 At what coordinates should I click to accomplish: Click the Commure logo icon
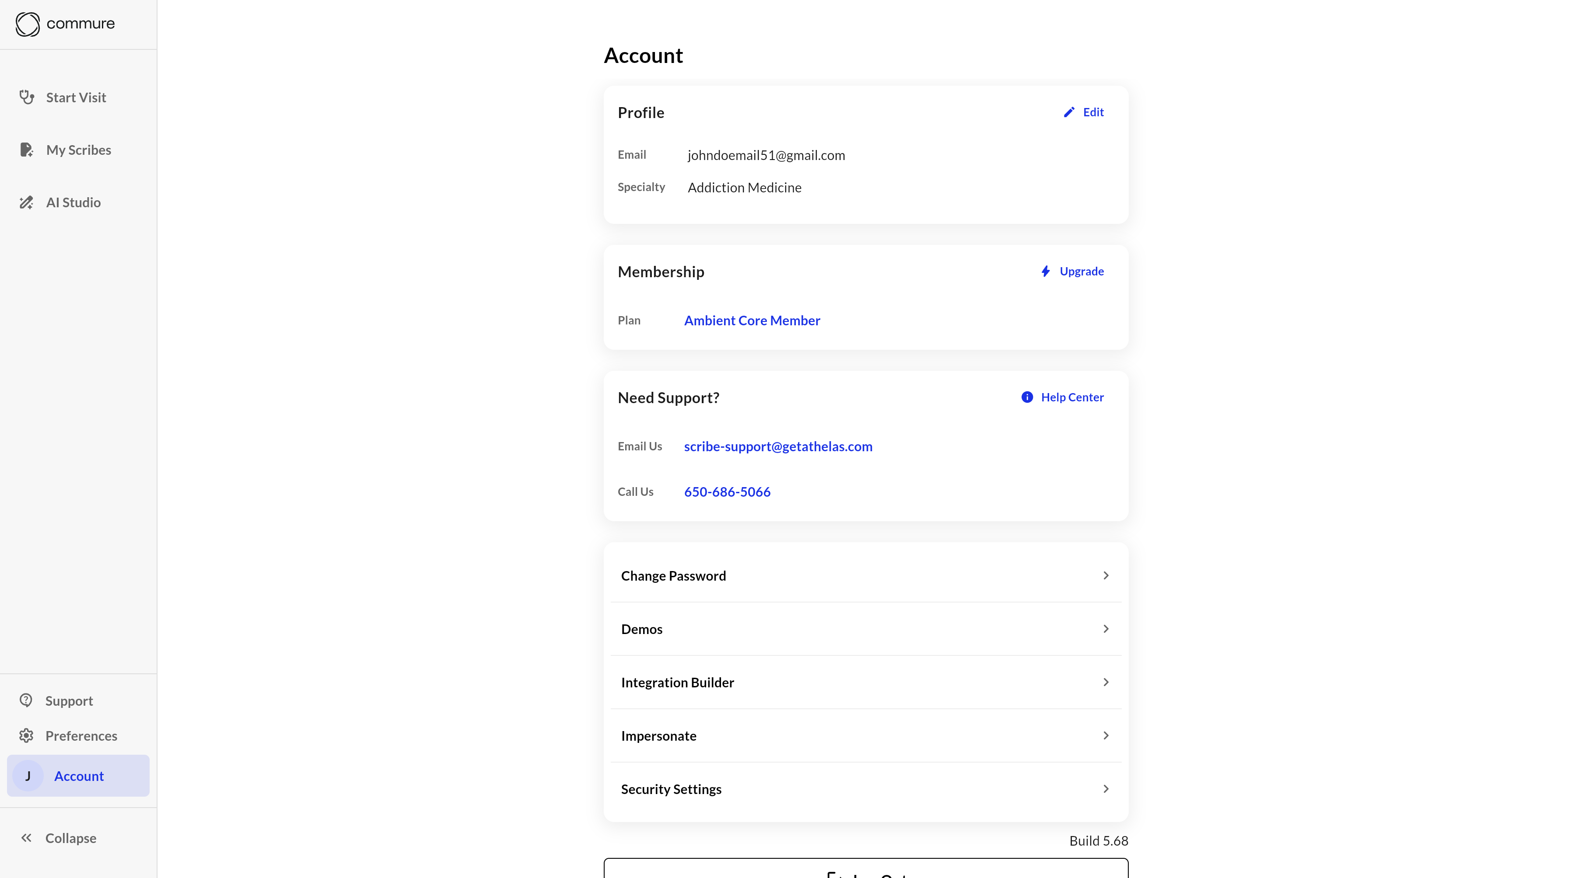[x=28, y=24]
